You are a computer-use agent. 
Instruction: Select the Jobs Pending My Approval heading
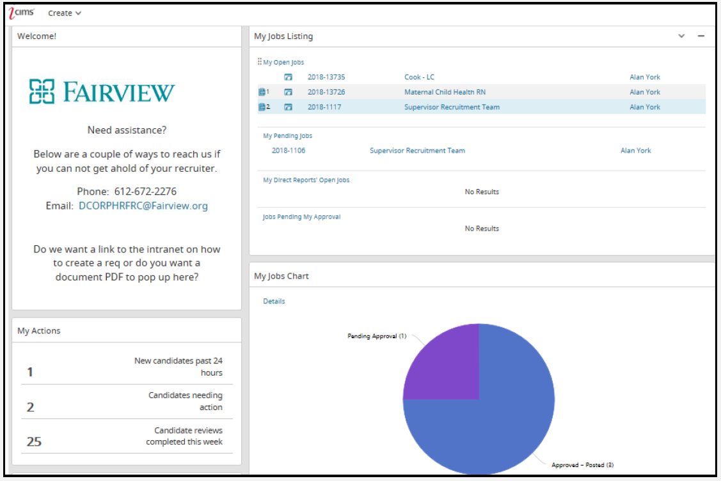point(301,217)
